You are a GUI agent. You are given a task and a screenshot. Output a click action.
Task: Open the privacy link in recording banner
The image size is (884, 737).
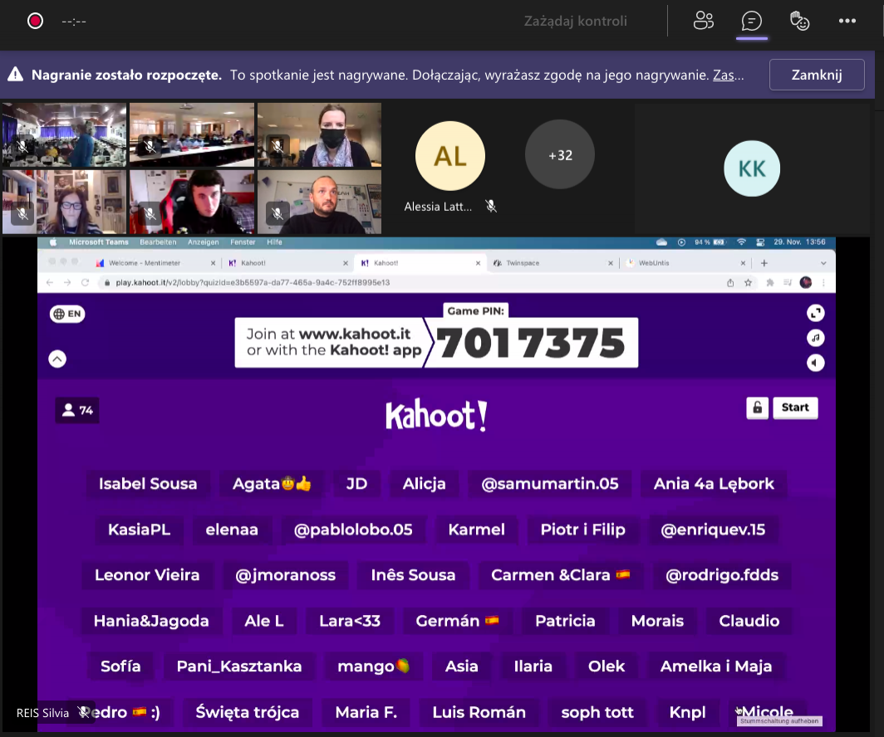pos(728,75)
